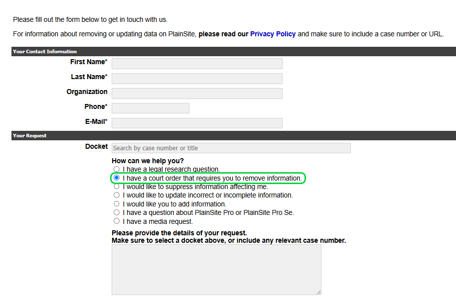
Task: Select the update incorrect information option
Action: tap(116, 195)
